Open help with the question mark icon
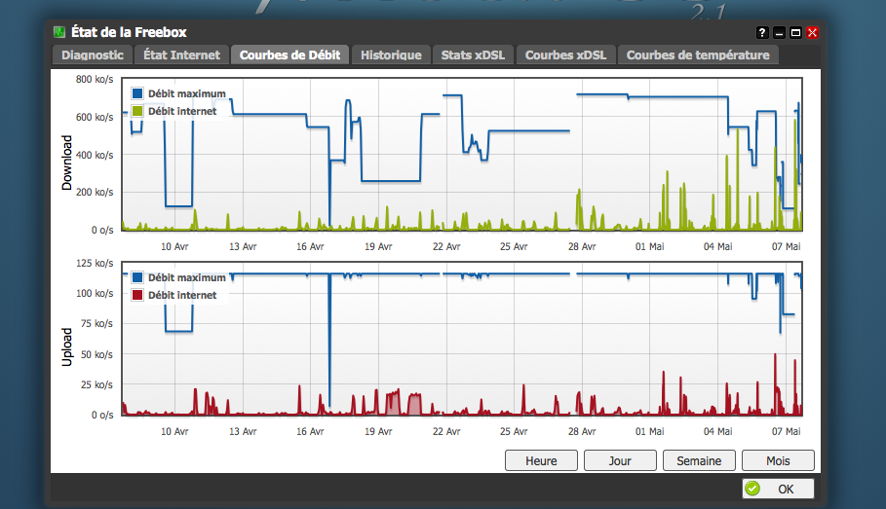This screenshot has width=886, height=509. 762,33
